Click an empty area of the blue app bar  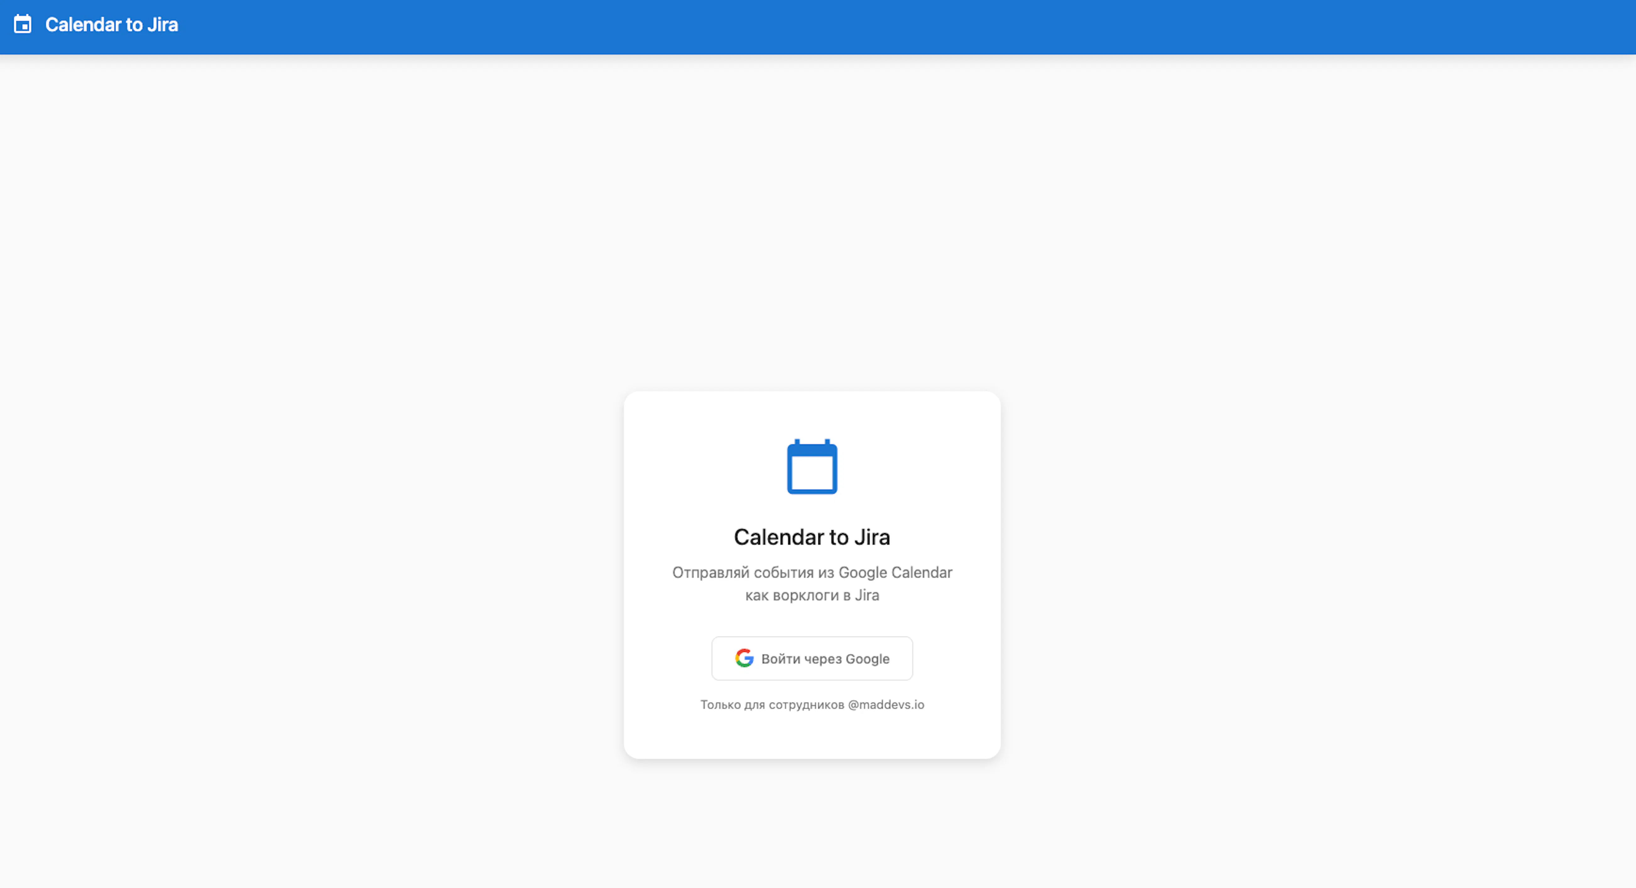(x=889, y=27)
